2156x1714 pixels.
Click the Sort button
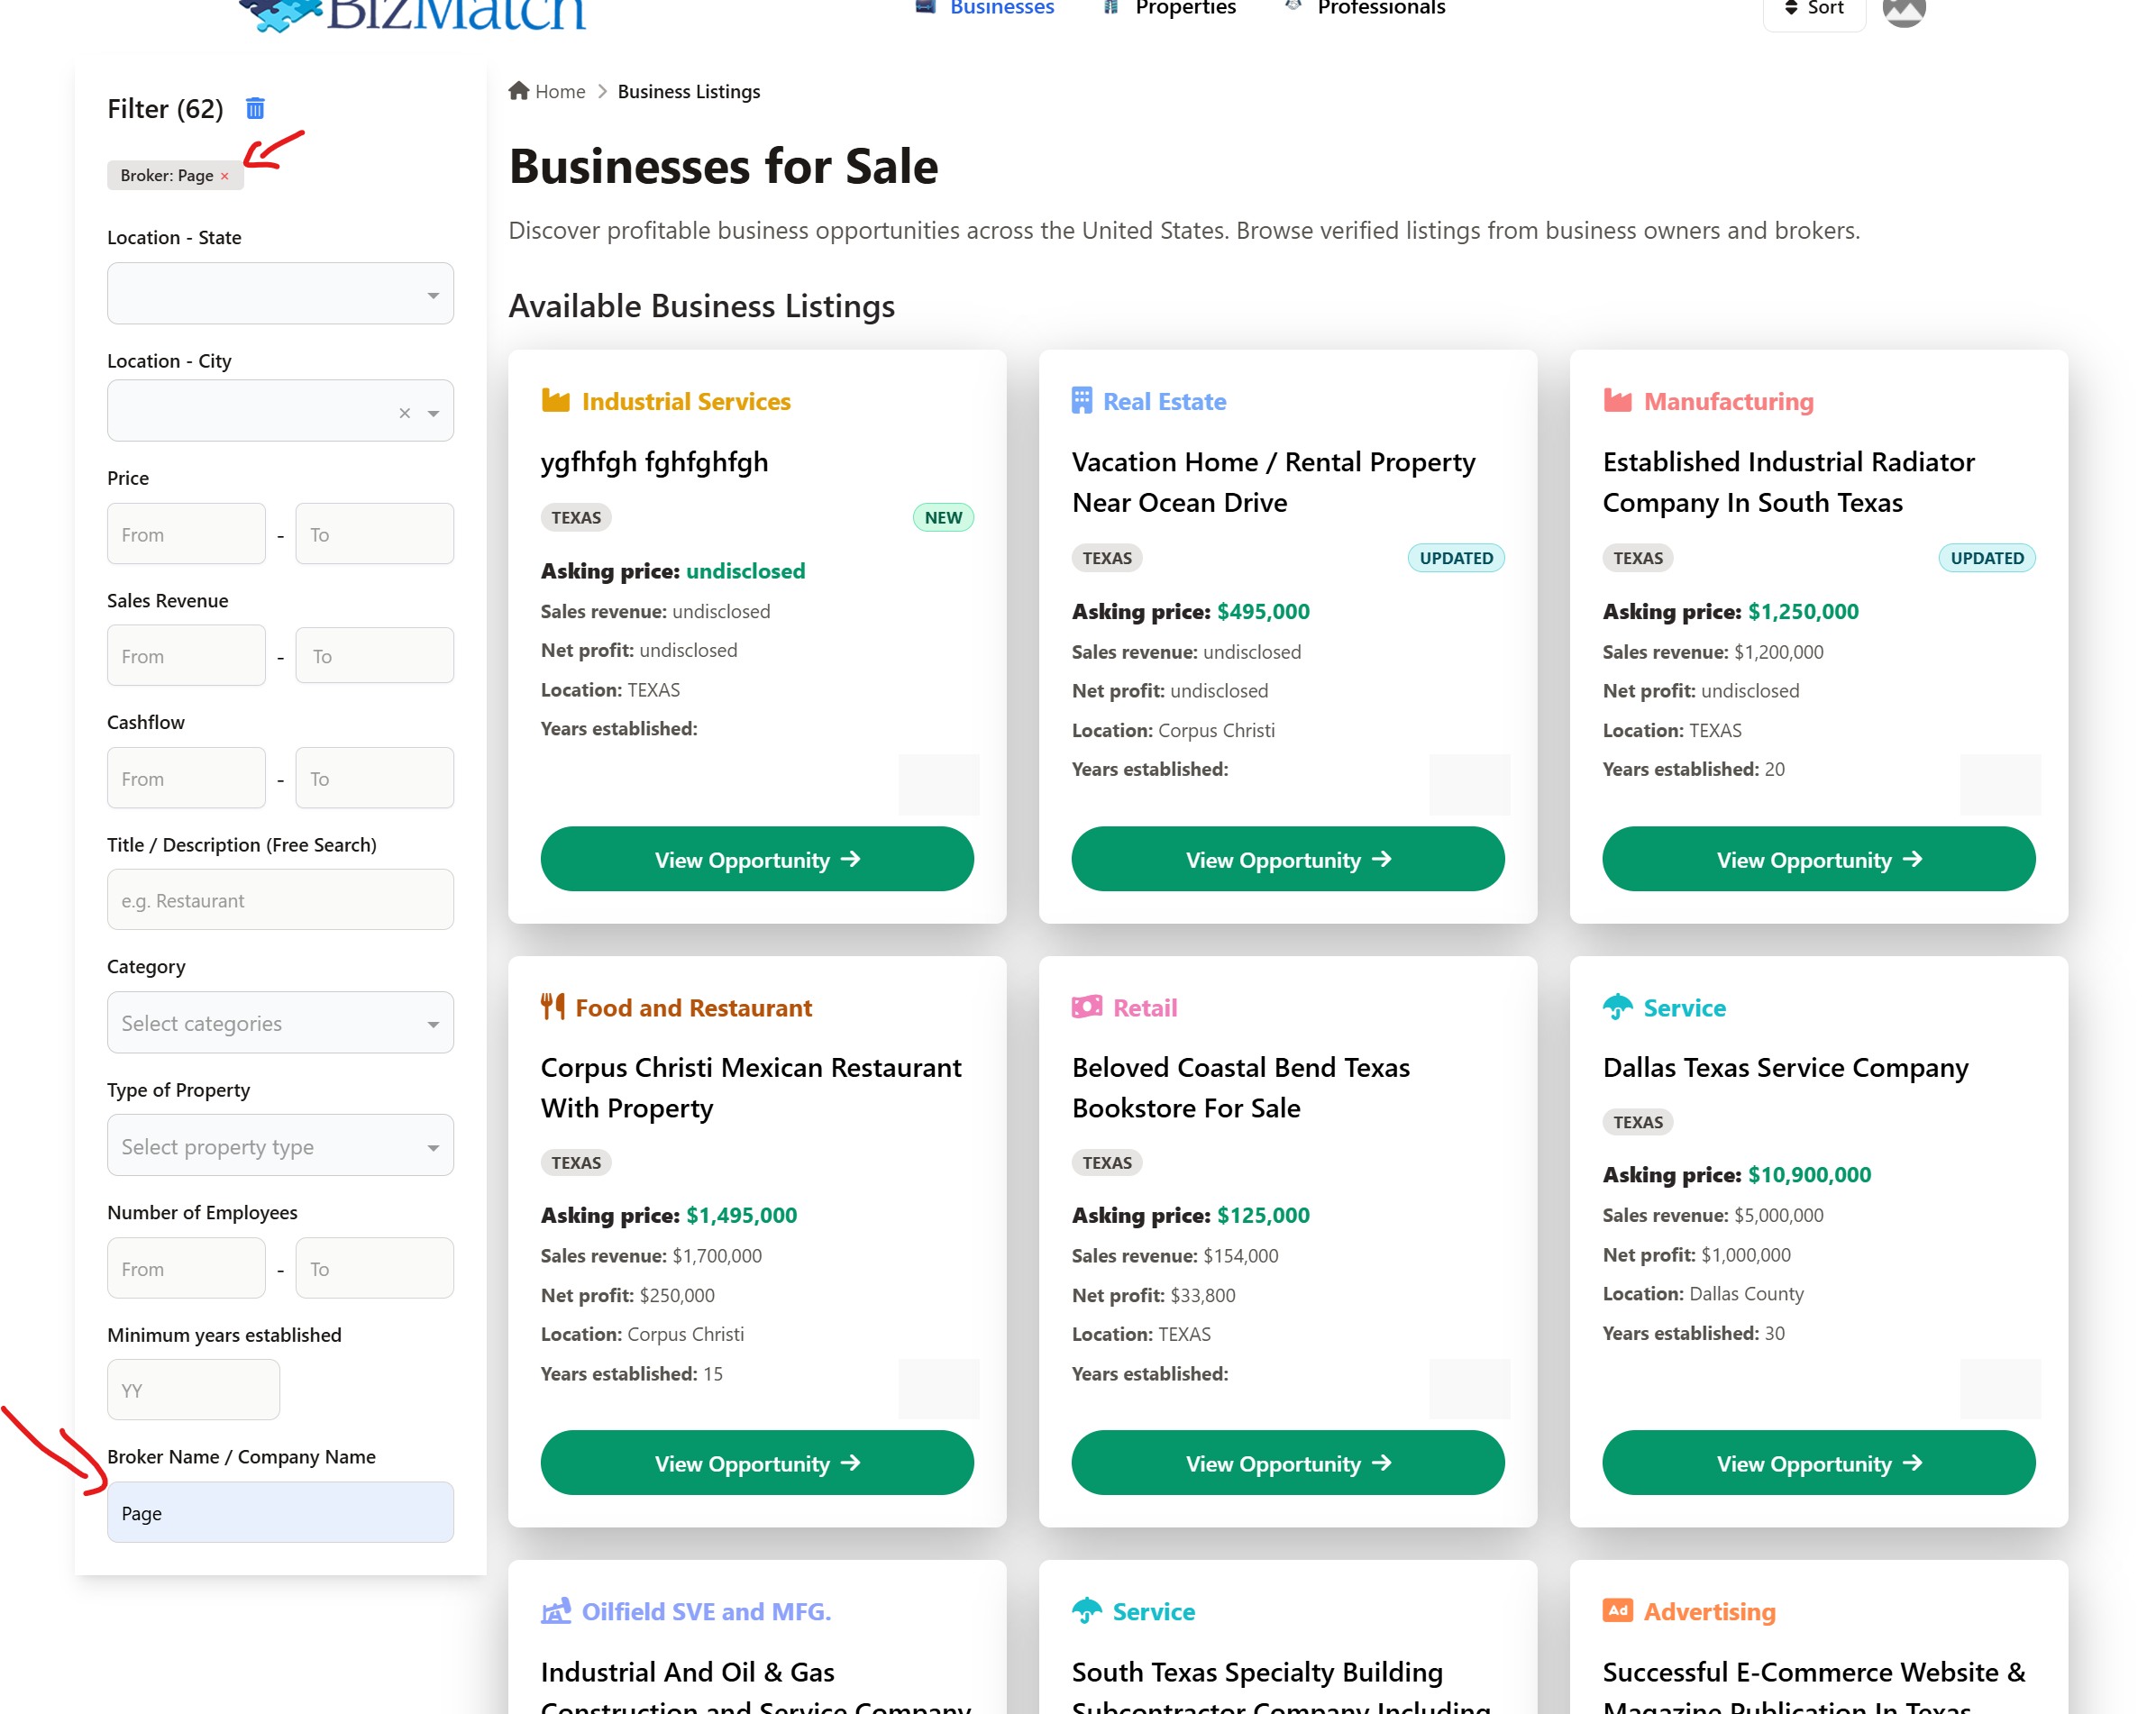coord(1814,9)
